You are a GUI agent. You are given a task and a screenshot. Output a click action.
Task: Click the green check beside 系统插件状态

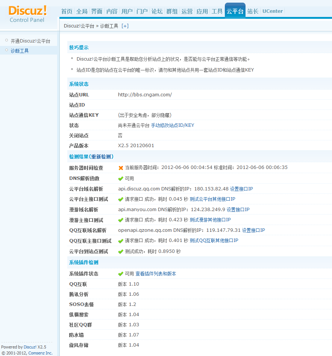[x=121, y=274]
